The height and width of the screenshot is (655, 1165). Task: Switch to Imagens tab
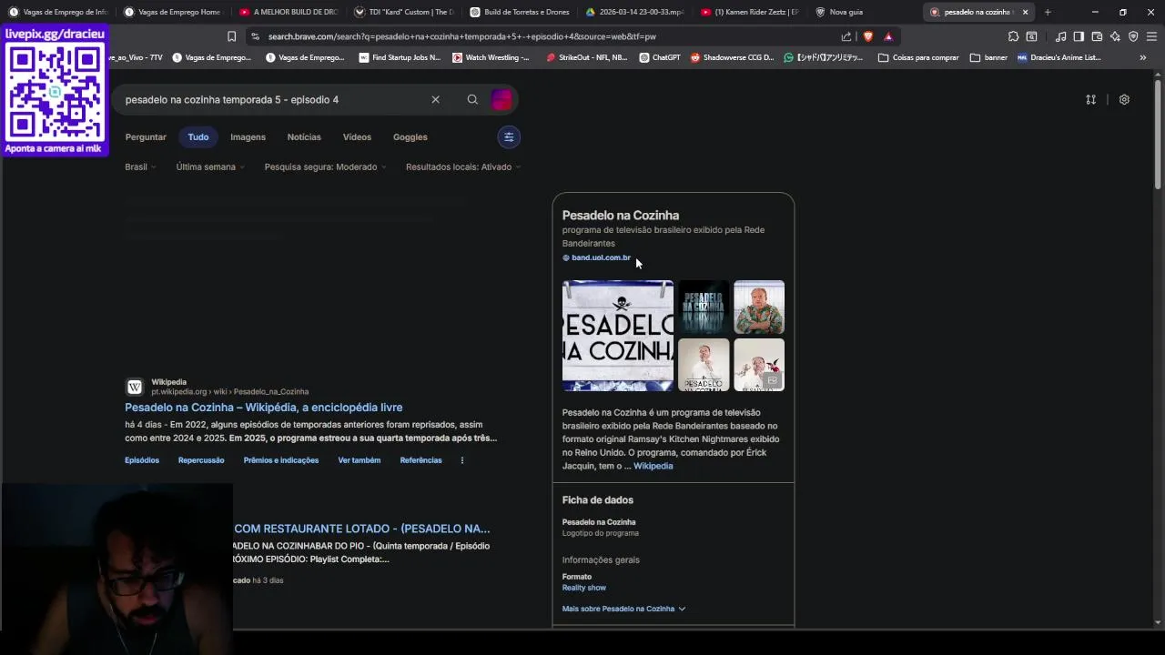pos(248,136)
